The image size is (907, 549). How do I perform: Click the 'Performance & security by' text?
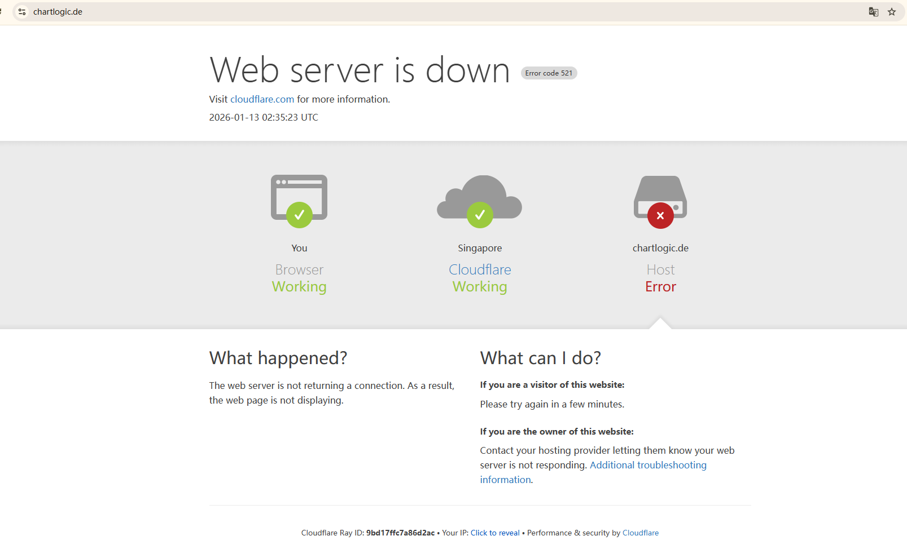point(573,533)
